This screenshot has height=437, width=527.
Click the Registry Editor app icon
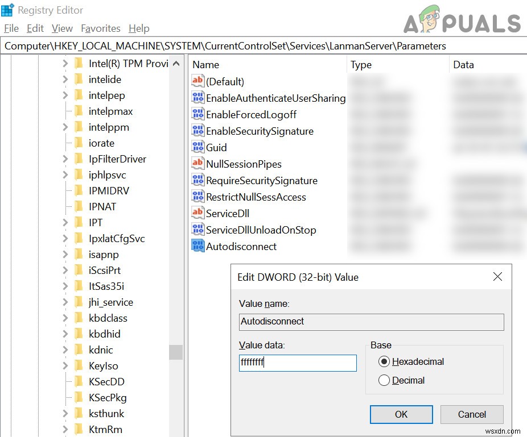coord(7,10)
